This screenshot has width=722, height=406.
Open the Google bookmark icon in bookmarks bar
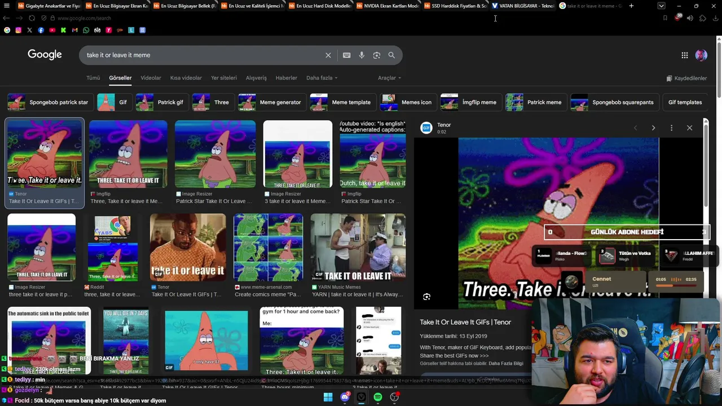pos(7,30)
